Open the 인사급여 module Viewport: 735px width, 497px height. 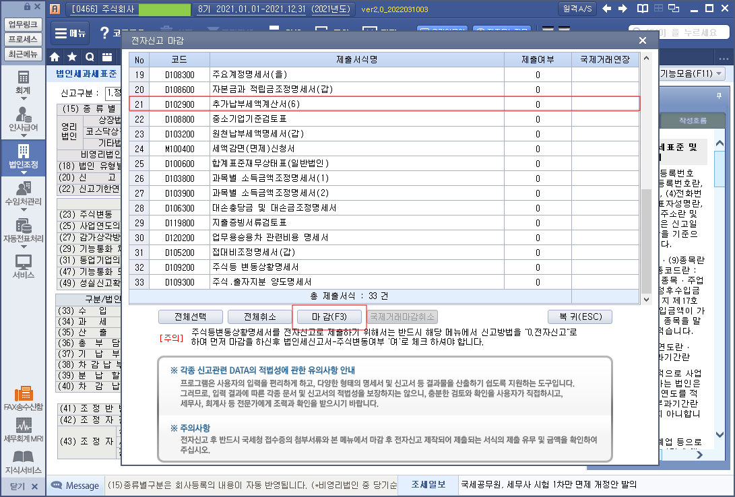[x=23, y=119]
